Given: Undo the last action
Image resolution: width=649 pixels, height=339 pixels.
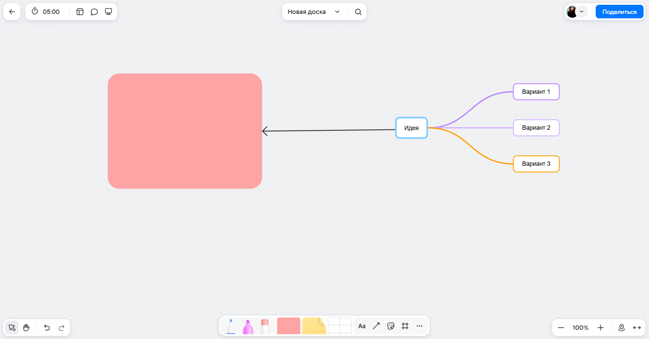Looking at the screenshot, I should pyautogui.click(x=47, y=327).
